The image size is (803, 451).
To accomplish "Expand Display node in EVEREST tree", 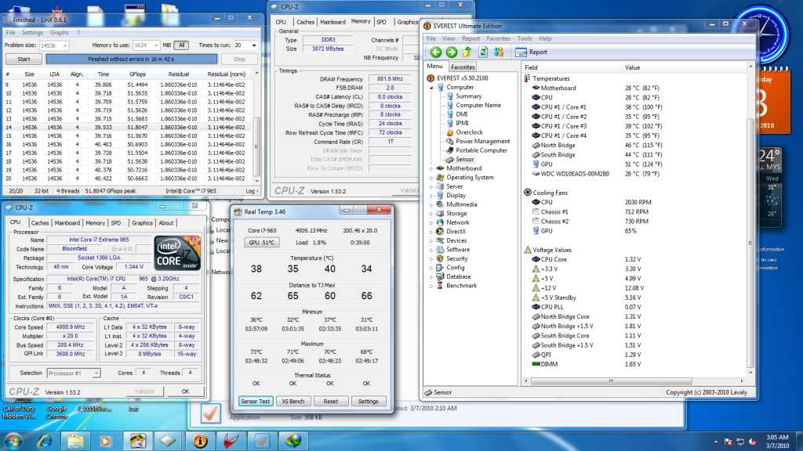I will coord(431,196).
